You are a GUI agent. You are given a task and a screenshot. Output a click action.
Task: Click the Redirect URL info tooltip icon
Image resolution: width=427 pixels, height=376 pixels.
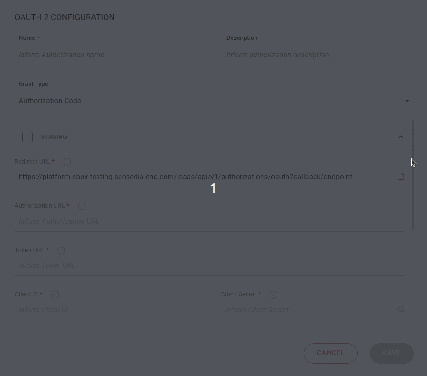67,162
